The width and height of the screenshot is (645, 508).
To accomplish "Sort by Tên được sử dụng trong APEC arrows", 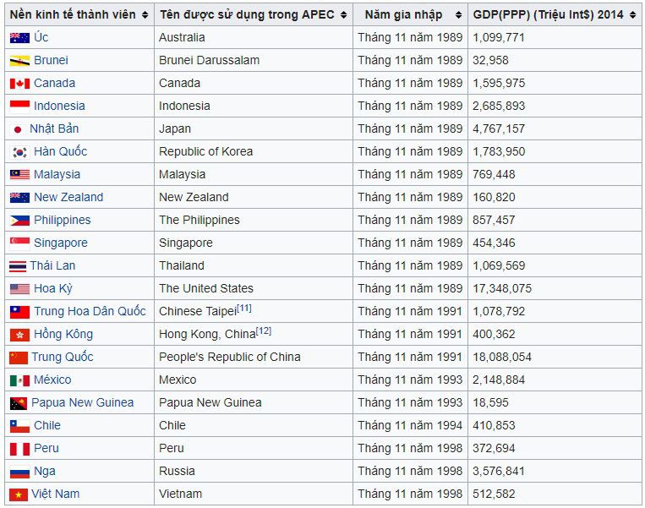I will pyautogui.click(x=343, y=15).
